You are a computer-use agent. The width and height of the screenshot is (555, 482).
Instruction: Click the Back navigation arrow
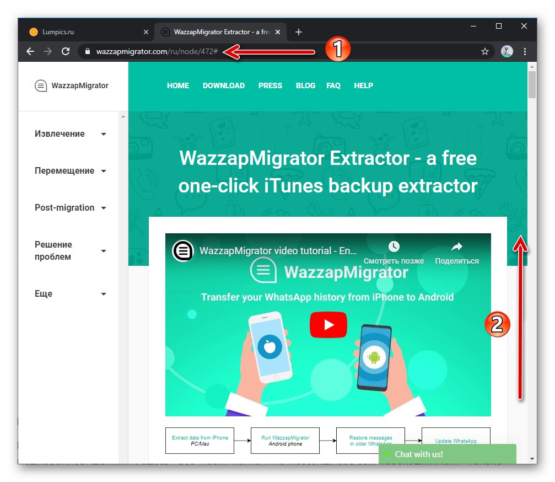[30, 51]
